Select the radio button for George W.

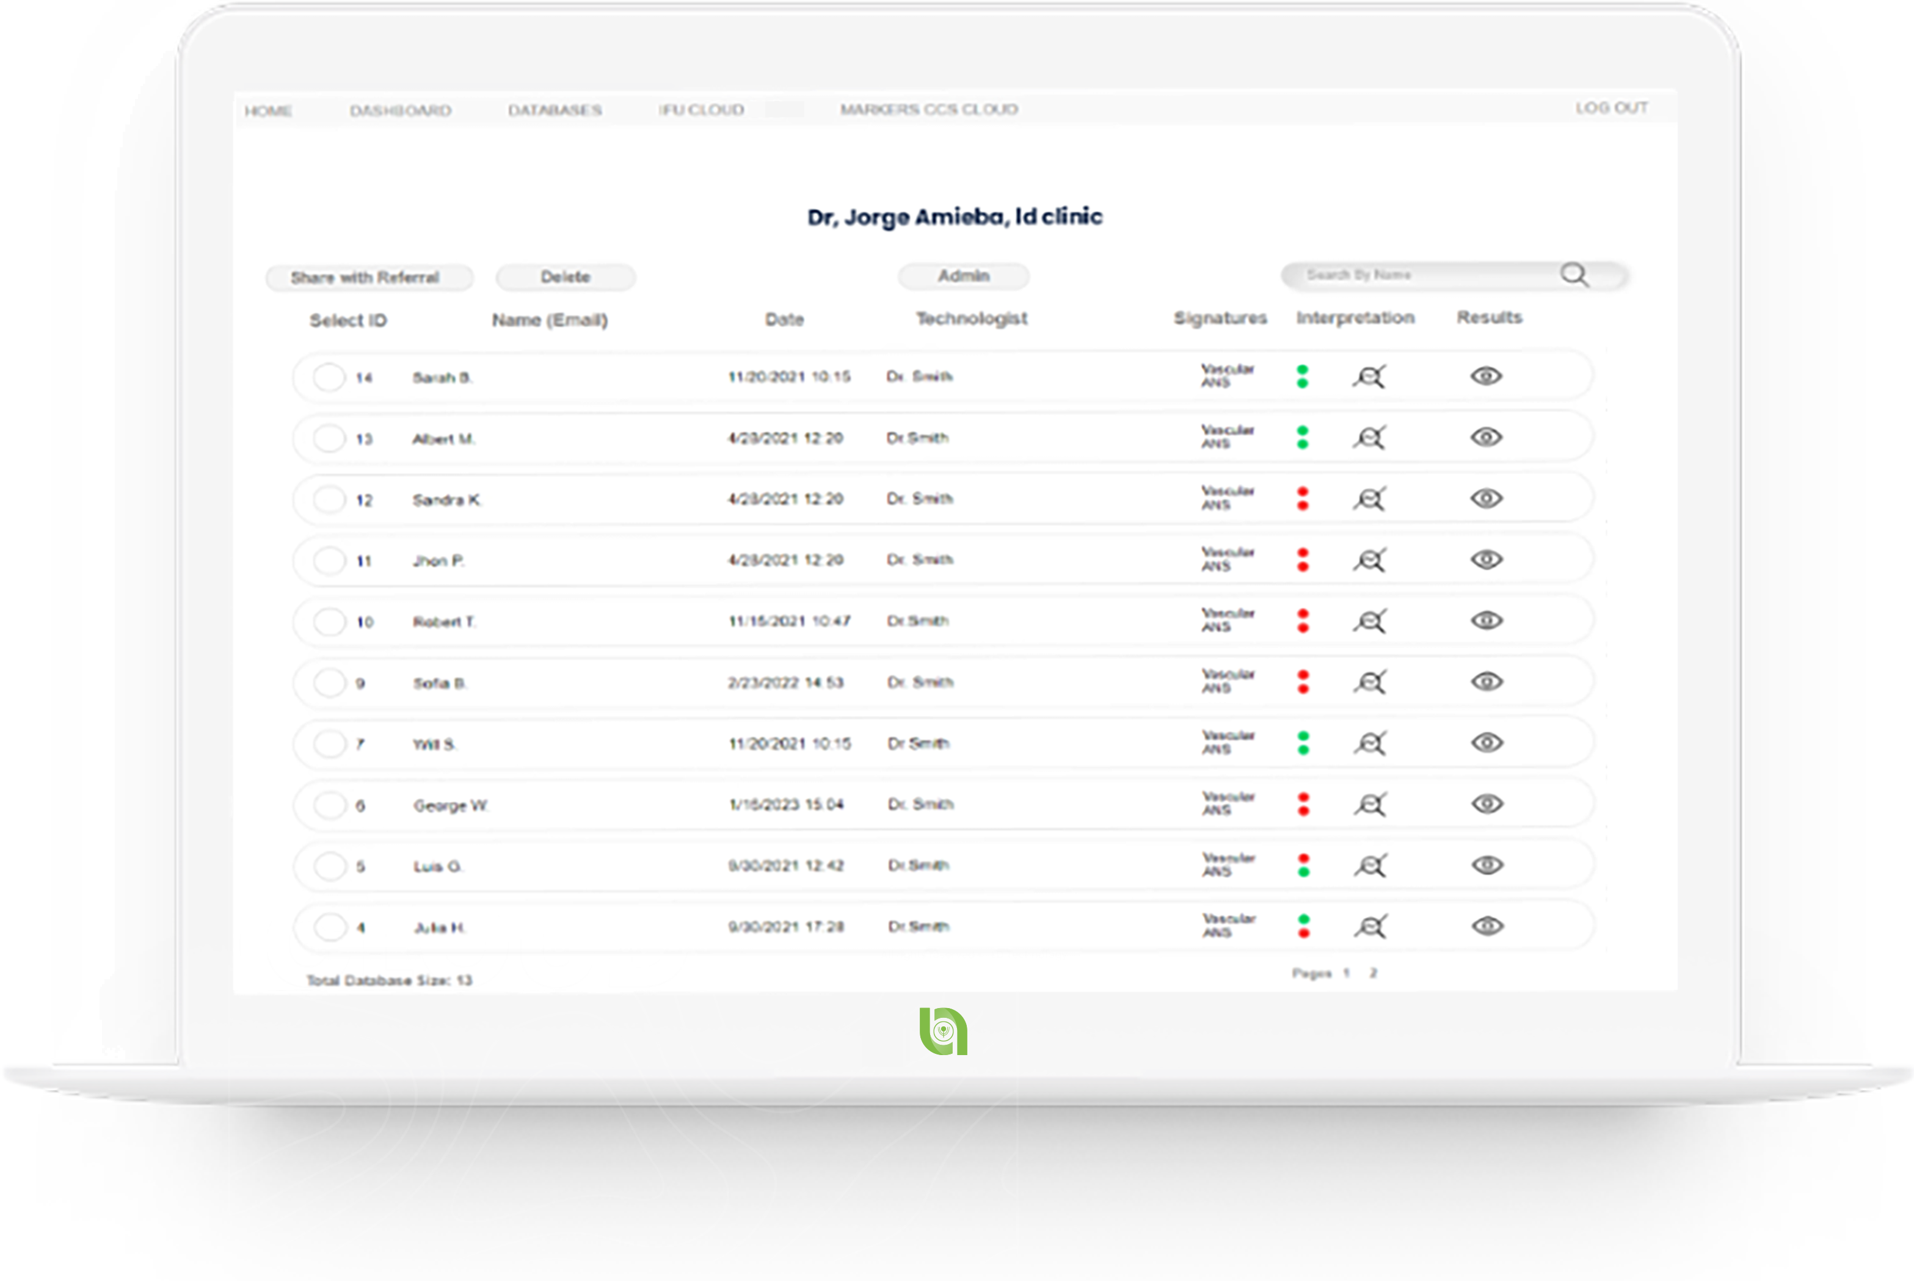point(330,805)
